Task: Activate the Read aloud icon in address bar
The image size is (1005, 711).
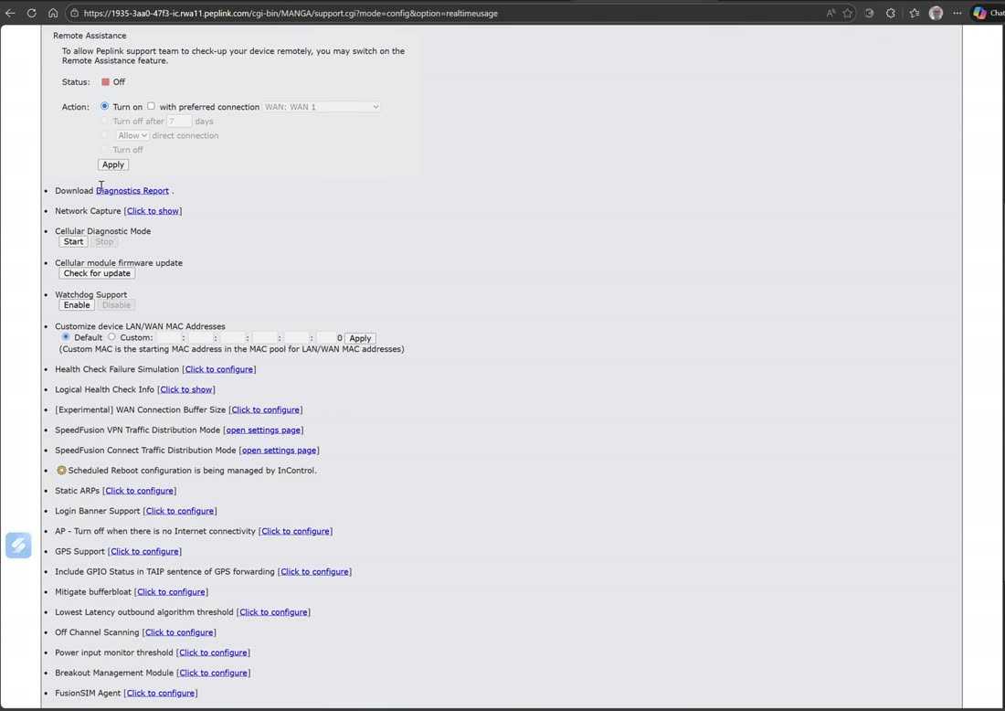Action: 830,13
